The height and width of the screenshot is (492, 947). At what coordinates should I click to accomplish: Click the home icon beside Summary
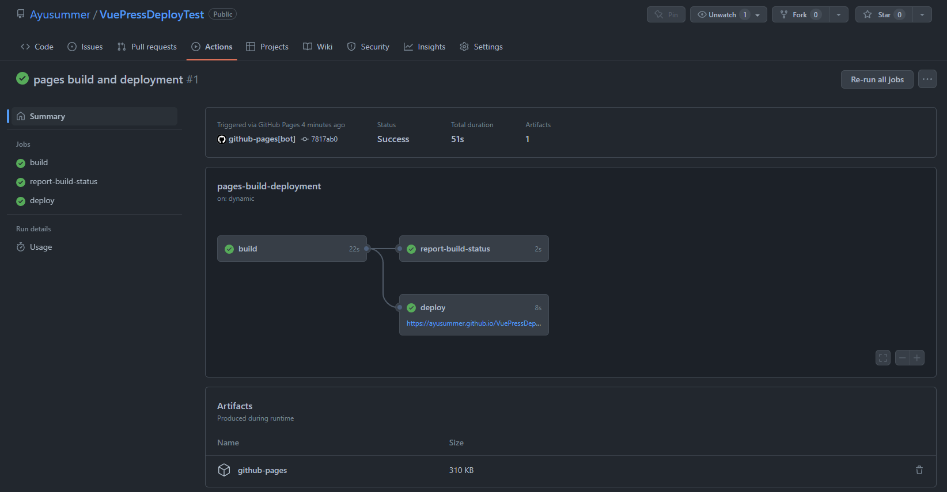click(x=21, y=116)
